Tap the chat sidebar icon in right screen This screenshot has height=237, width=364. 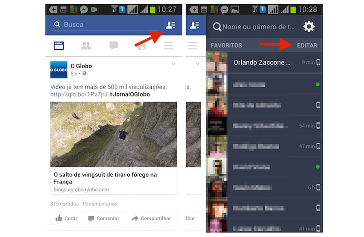point(195,25)
